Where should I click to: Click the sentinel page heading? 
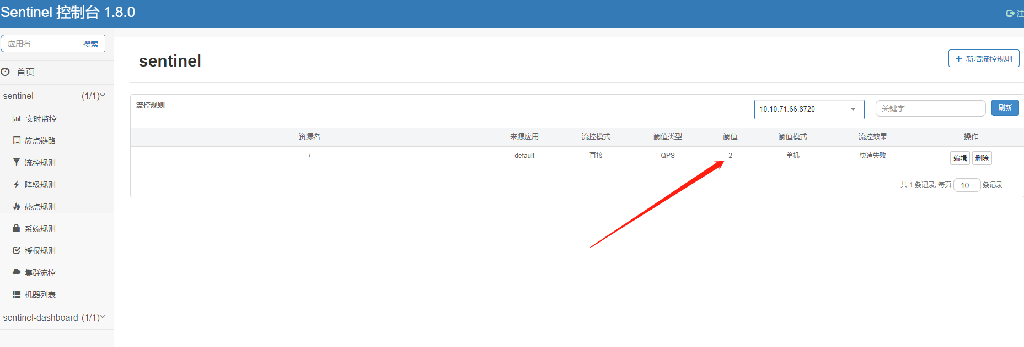170,61
